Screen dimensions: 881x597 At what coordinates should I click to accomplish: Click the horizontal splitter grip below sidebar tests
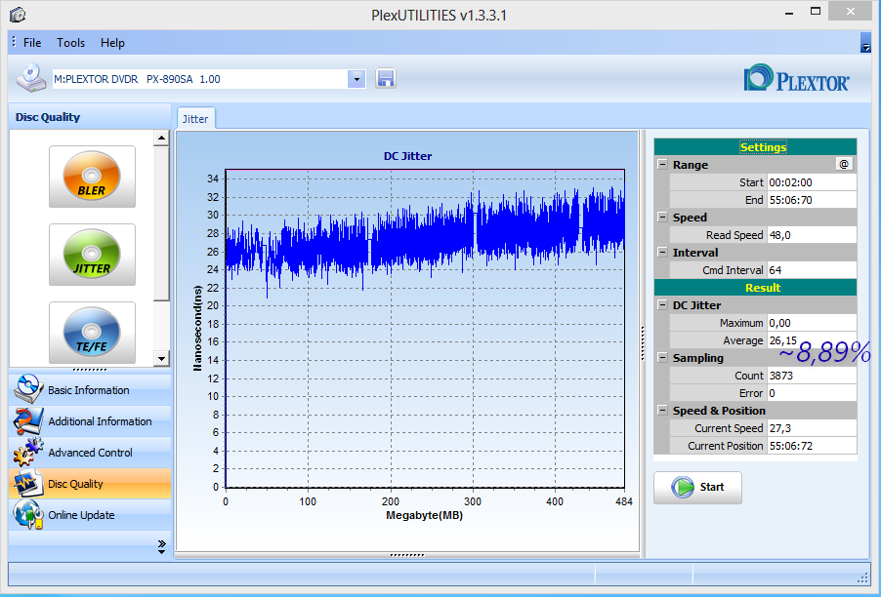tap(90, 370)
